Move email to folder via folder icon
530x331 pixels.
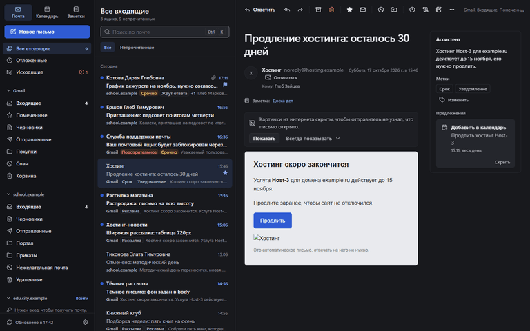(394, 10)
